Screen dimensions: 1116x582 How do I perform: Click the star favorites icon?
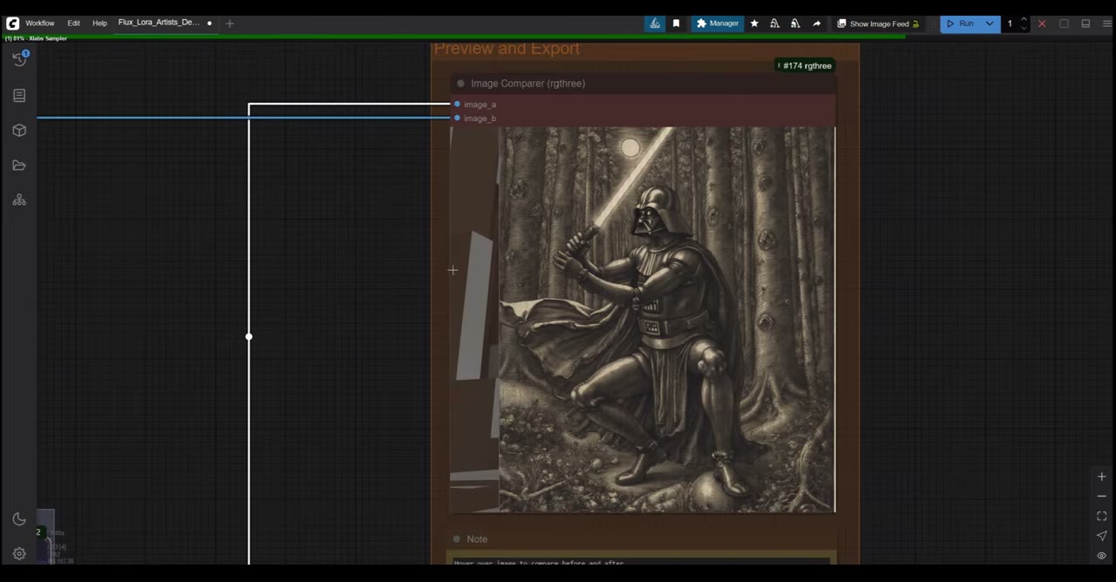click(x=754, y=24)
